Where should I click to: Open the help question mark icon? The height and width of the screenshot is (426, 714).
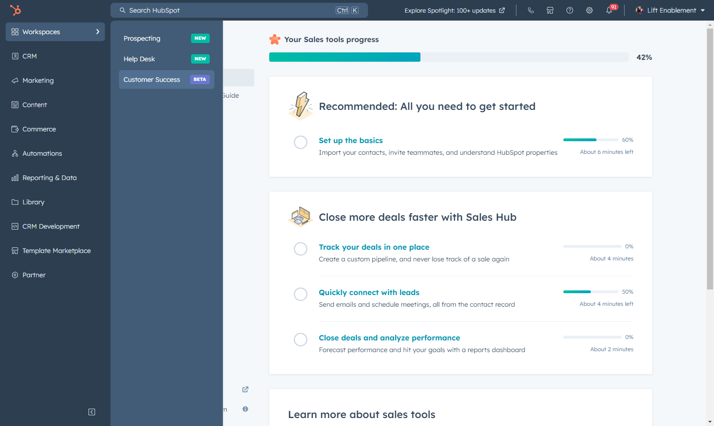pyautogui.click(x=570, y=10)
